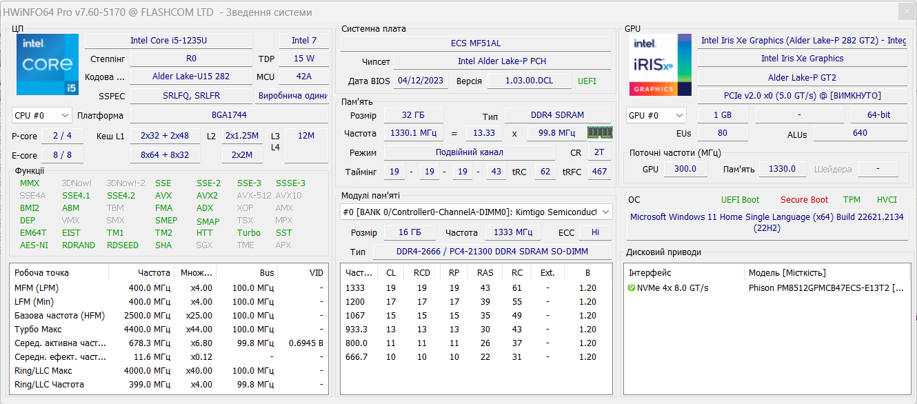Click the ECS MF51AL motherboard field
Screen dimensions: 917x404
[x=475, y=43]
